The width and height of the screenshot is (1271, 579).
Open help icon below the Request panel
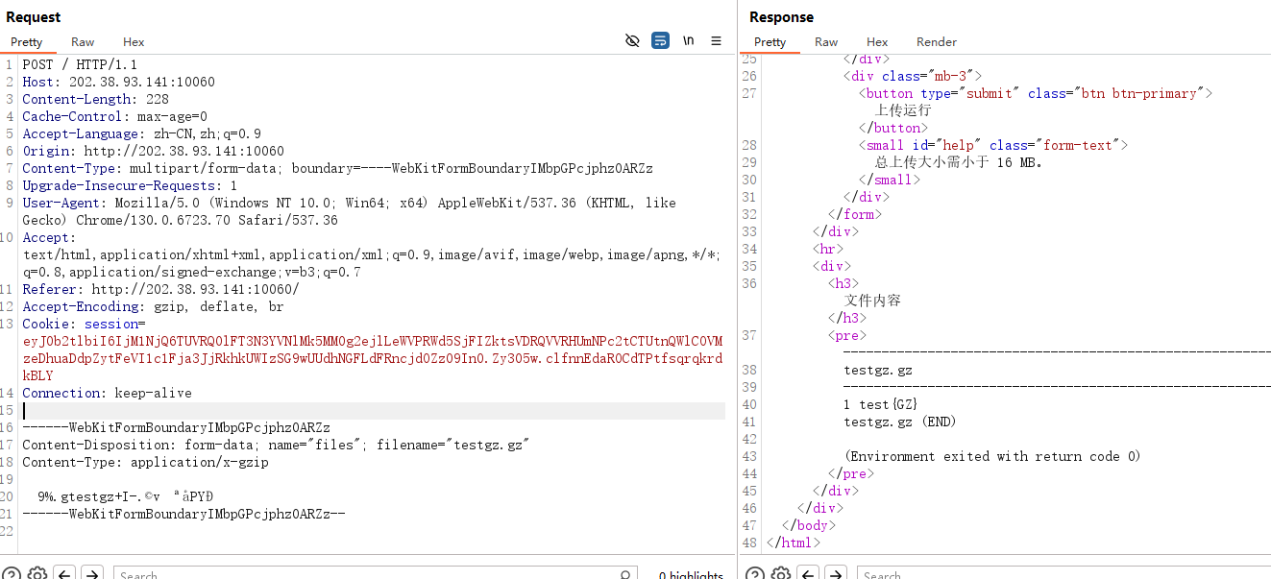tap(12, 574)
